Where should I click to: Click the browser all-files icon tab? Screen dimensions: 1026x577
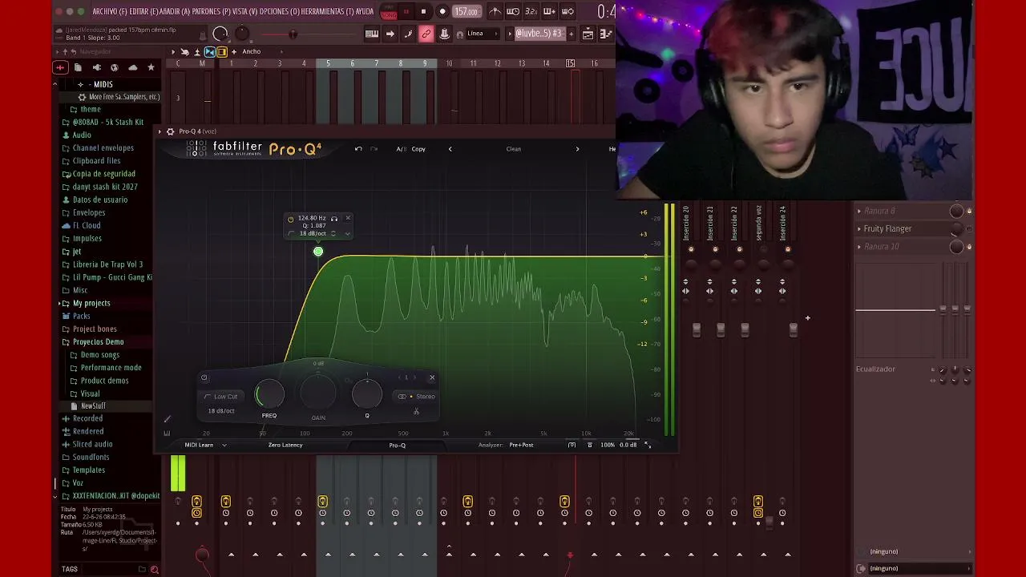tap(60, 67)
